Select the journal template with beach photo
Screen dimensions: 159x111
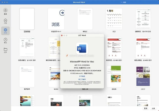(x=54, y=76)
